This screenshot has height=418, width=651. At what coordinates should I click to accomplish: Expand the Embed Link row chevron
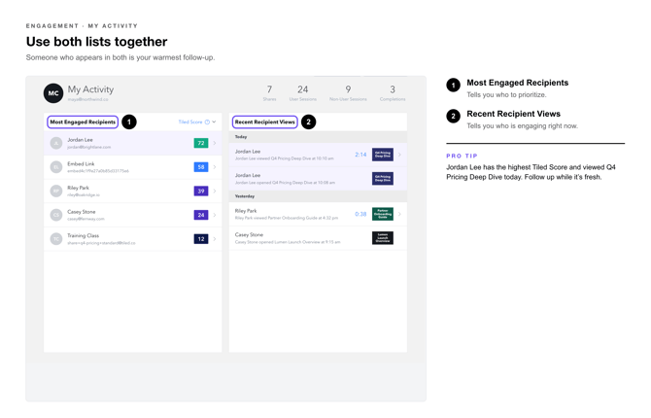coord(215,167)
